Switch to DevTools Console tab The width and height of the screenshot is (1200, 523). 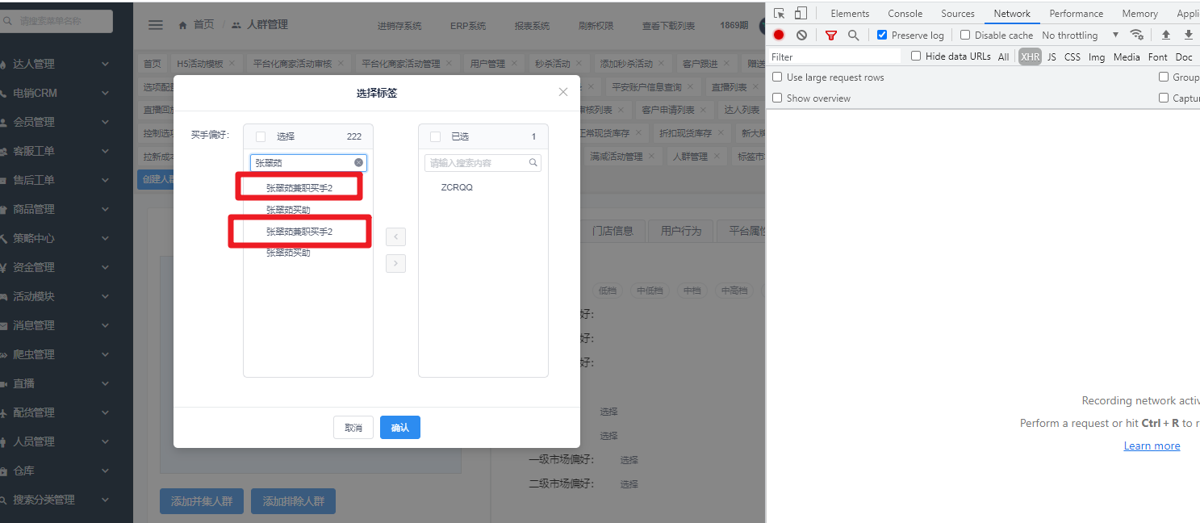(905, 13)
